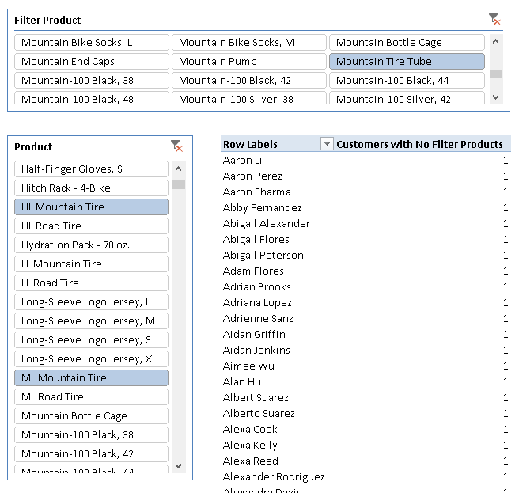Select the Aimee Wu row label
This screenshot has height=493, width=519.
click(x=248, y=366)
